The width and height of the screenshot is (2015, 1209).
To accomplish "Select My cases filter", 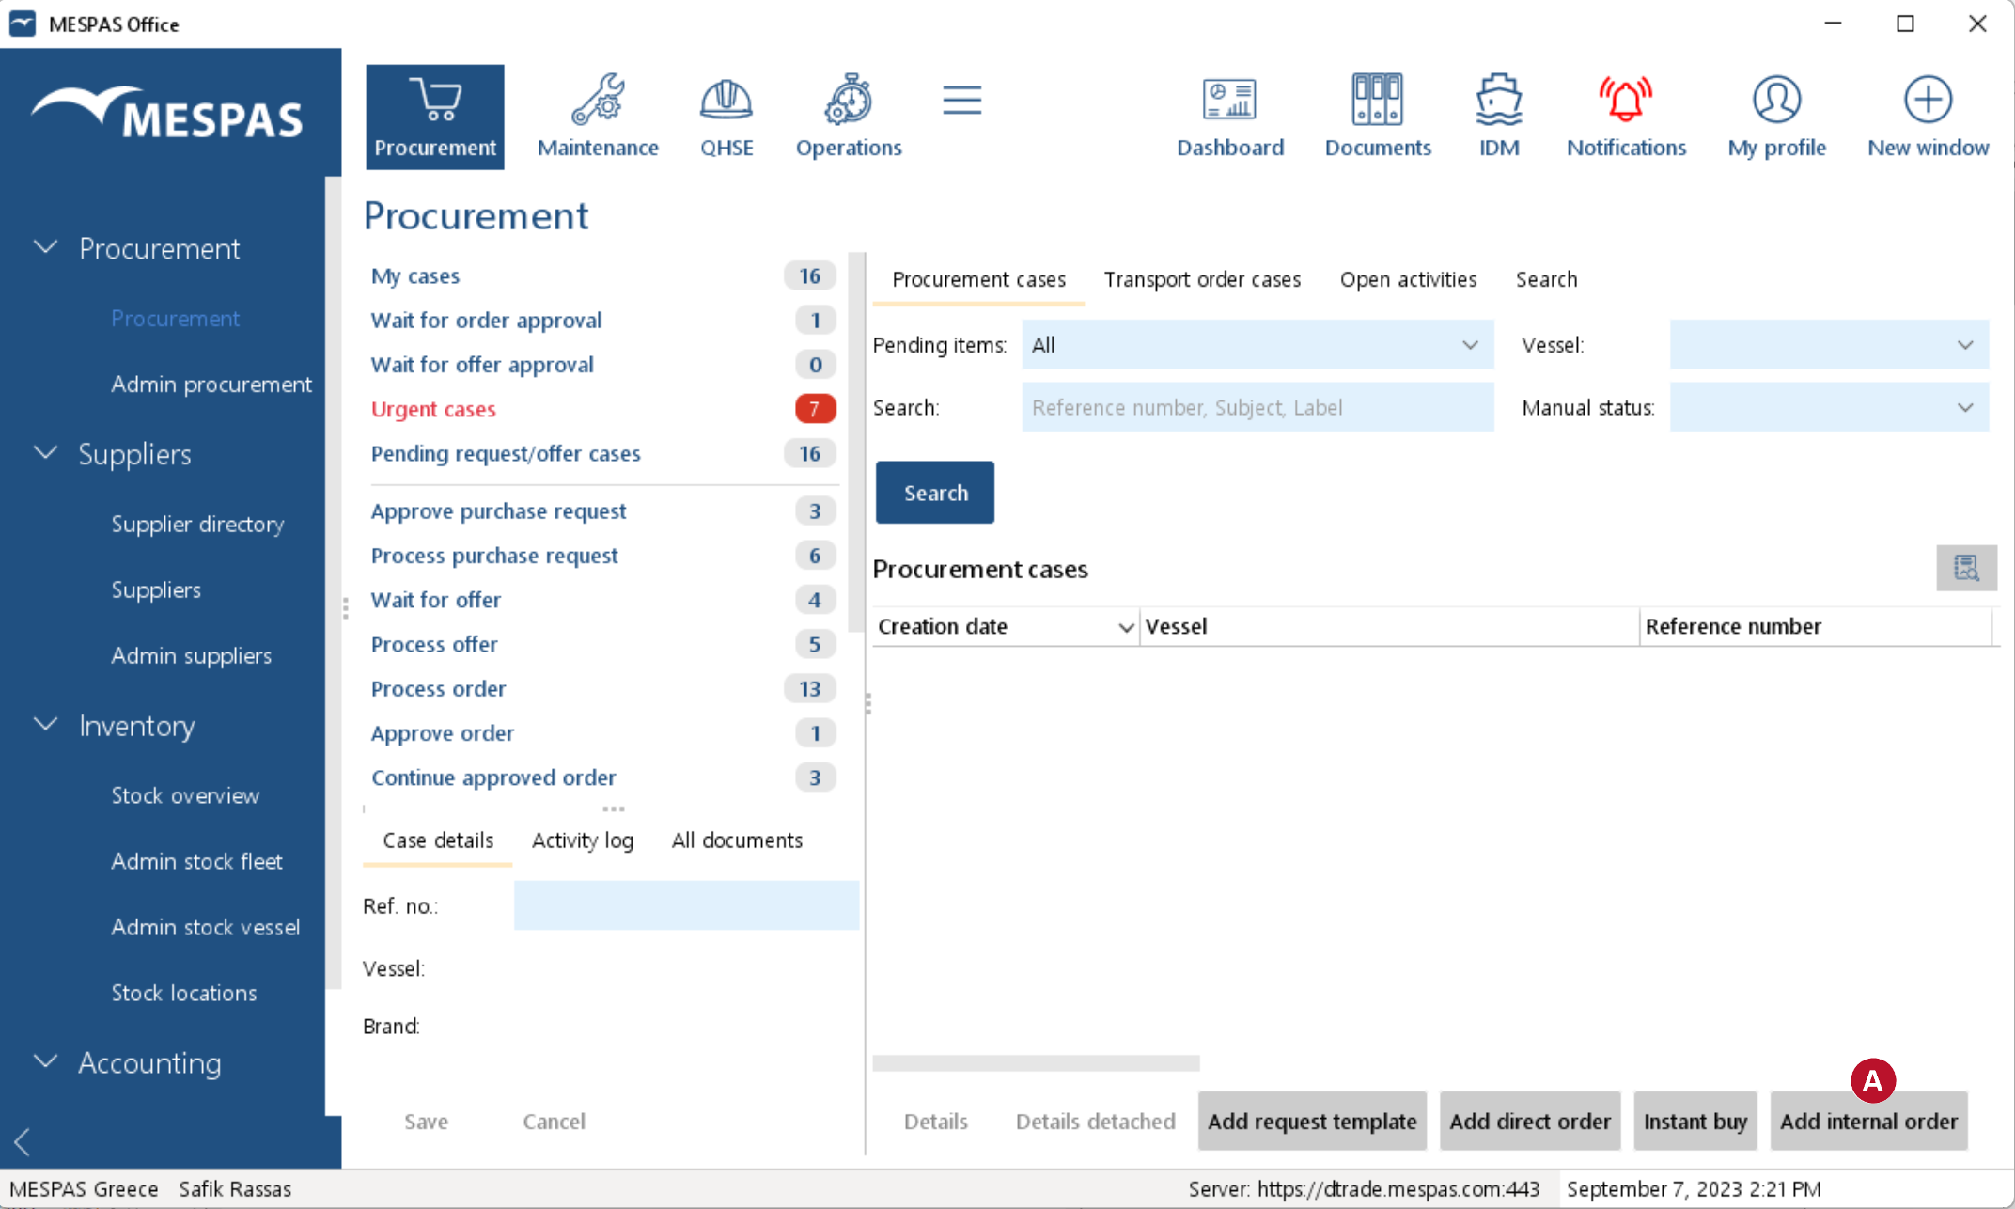I will (x=601, y=275).
